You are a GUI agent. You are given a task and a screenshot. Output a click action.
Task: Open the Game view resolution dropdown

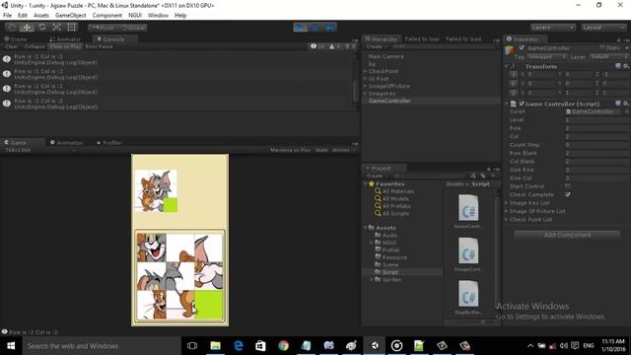39,150
